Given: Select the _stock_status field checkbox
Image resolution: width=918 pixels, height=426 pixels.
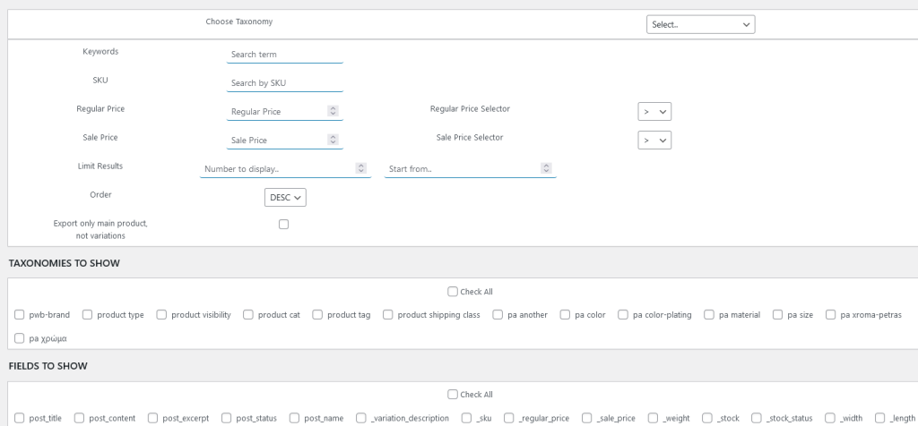Looking at the screenshot, I should pos(757,418).
